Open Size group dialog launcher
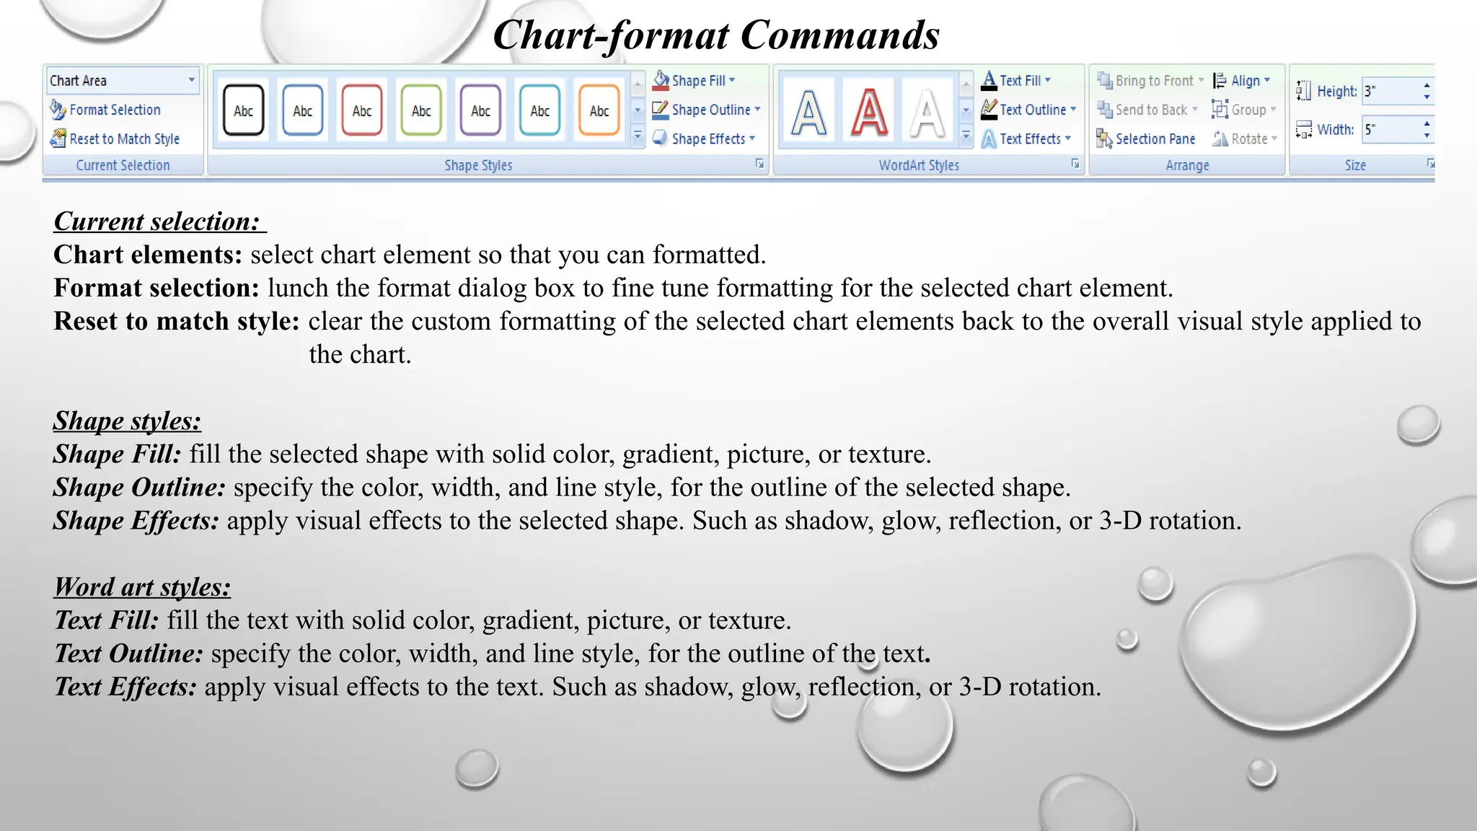 point(1429,164)
